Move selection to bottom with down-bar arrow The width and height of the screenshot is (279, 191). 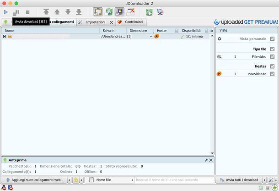(x=79, y=12)
